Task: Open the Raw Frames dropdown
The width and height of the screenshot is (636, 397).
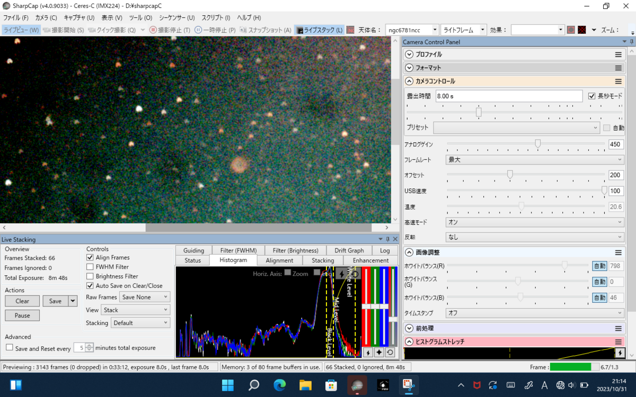Action: click(x=144, y=297)
